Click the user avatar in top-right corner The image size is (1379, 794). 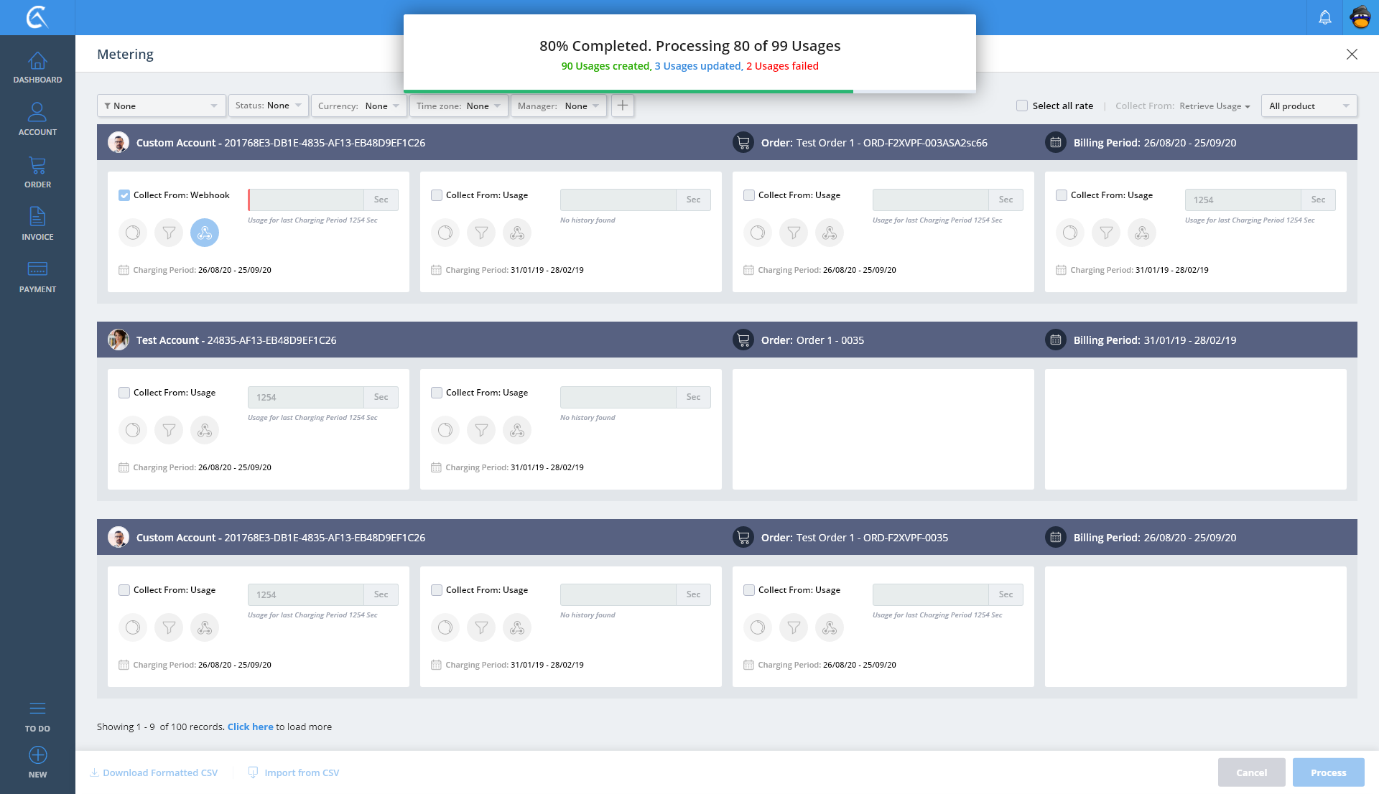1360,17
